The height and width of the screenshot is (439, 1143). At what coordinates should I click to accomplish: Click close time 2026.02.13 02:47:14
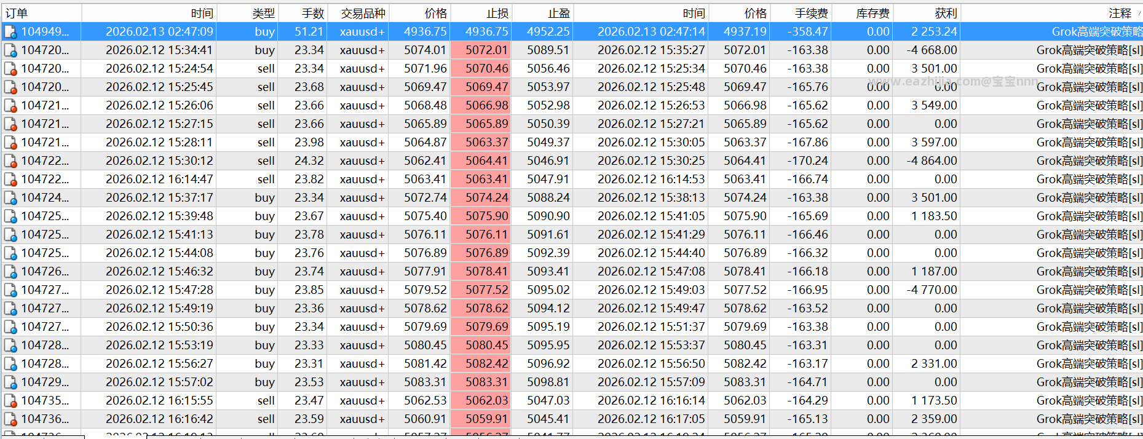point(651,31)
